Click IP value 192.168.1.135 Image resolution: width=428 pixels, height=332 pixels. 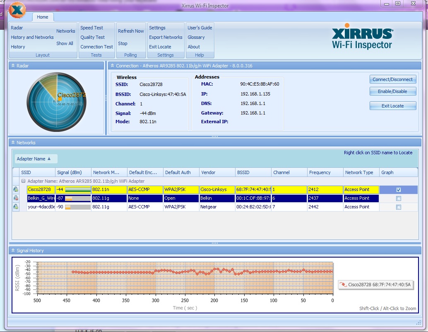pos(255,94)
